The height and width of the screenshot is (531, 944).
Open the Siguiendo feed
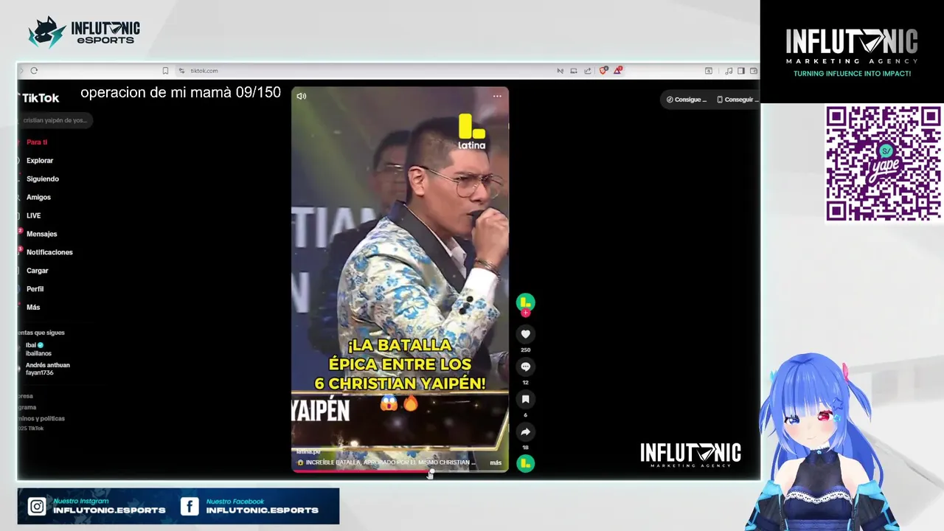42,179
